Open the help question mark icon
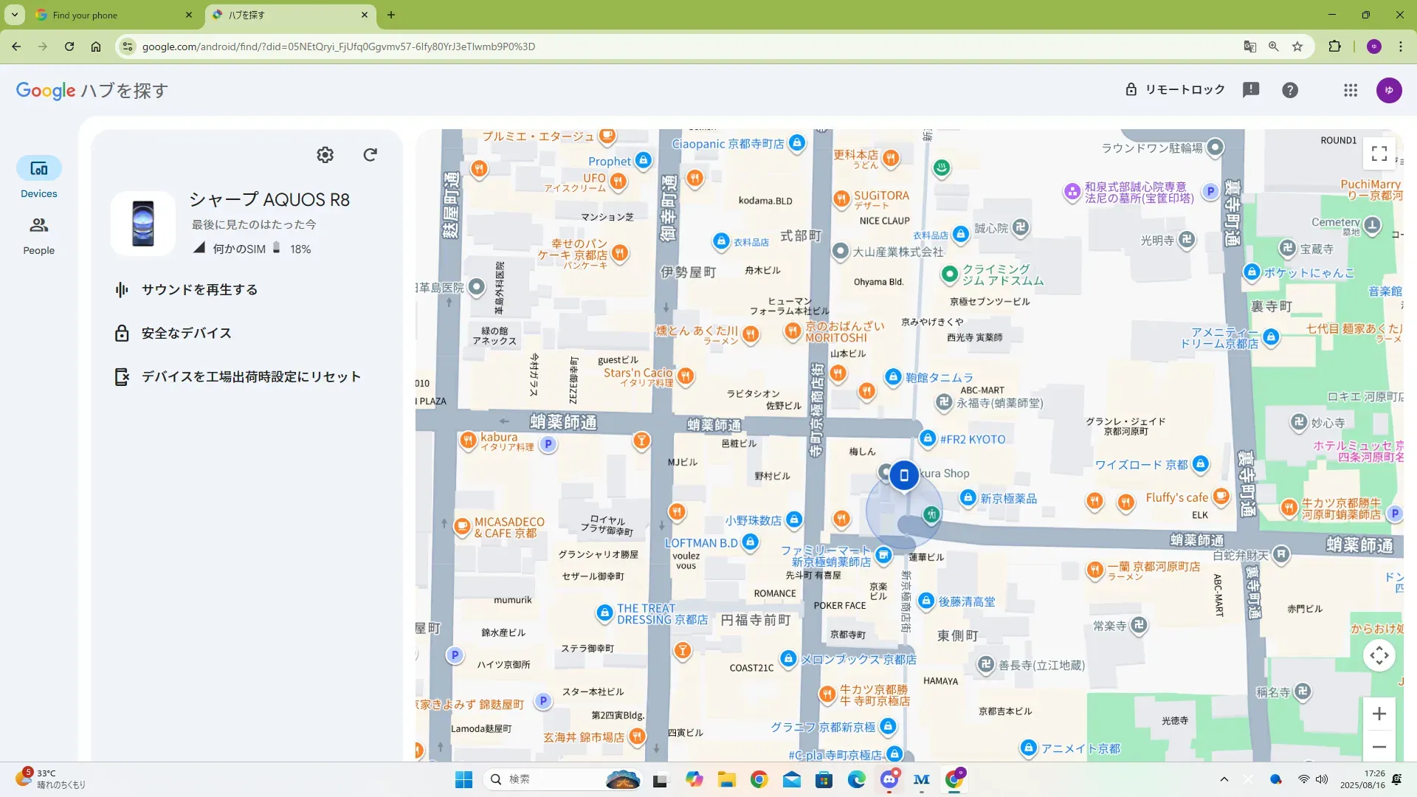The image size is (1417, 797). 1289,90
